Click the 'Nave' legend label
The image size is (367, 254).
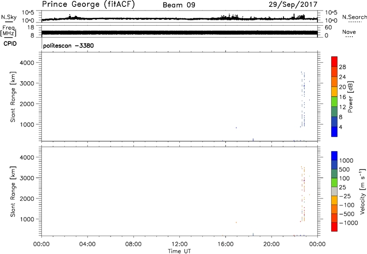349,32
